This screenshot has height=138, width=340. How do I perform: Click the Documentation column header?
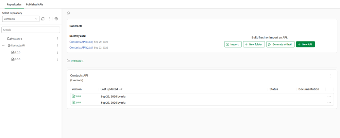(309, 89)
